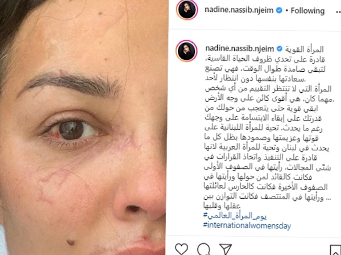The width and height of the screenshot is (341, 255).
Task: Click caption line mentioning للمرأة اللبنانية
Action: click(264, 128)
